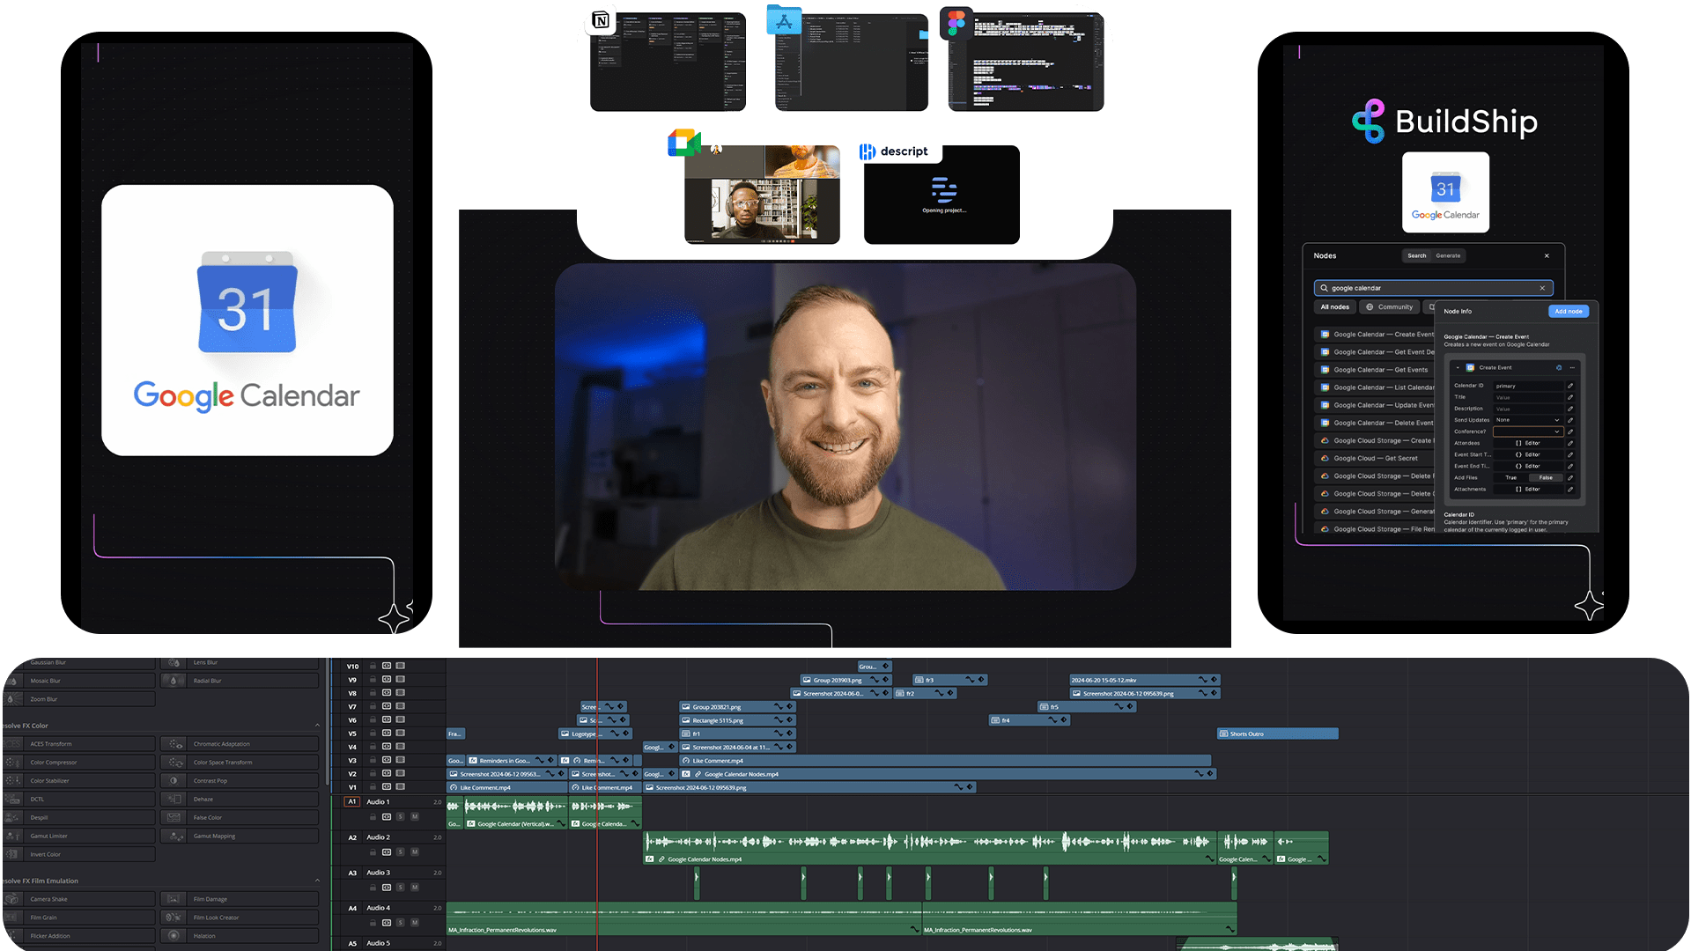Click the Add node button

point(1569,312)
